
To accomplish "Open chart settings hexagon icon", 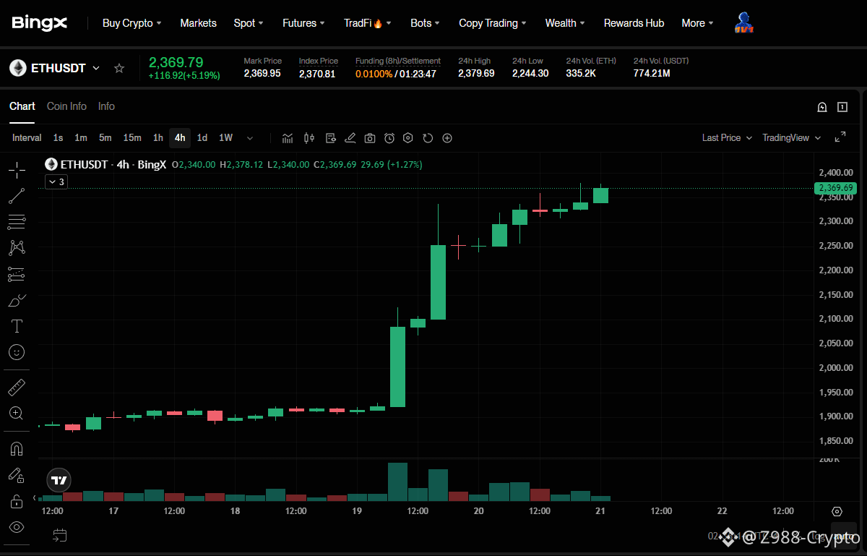I will (x=408, y=138).
